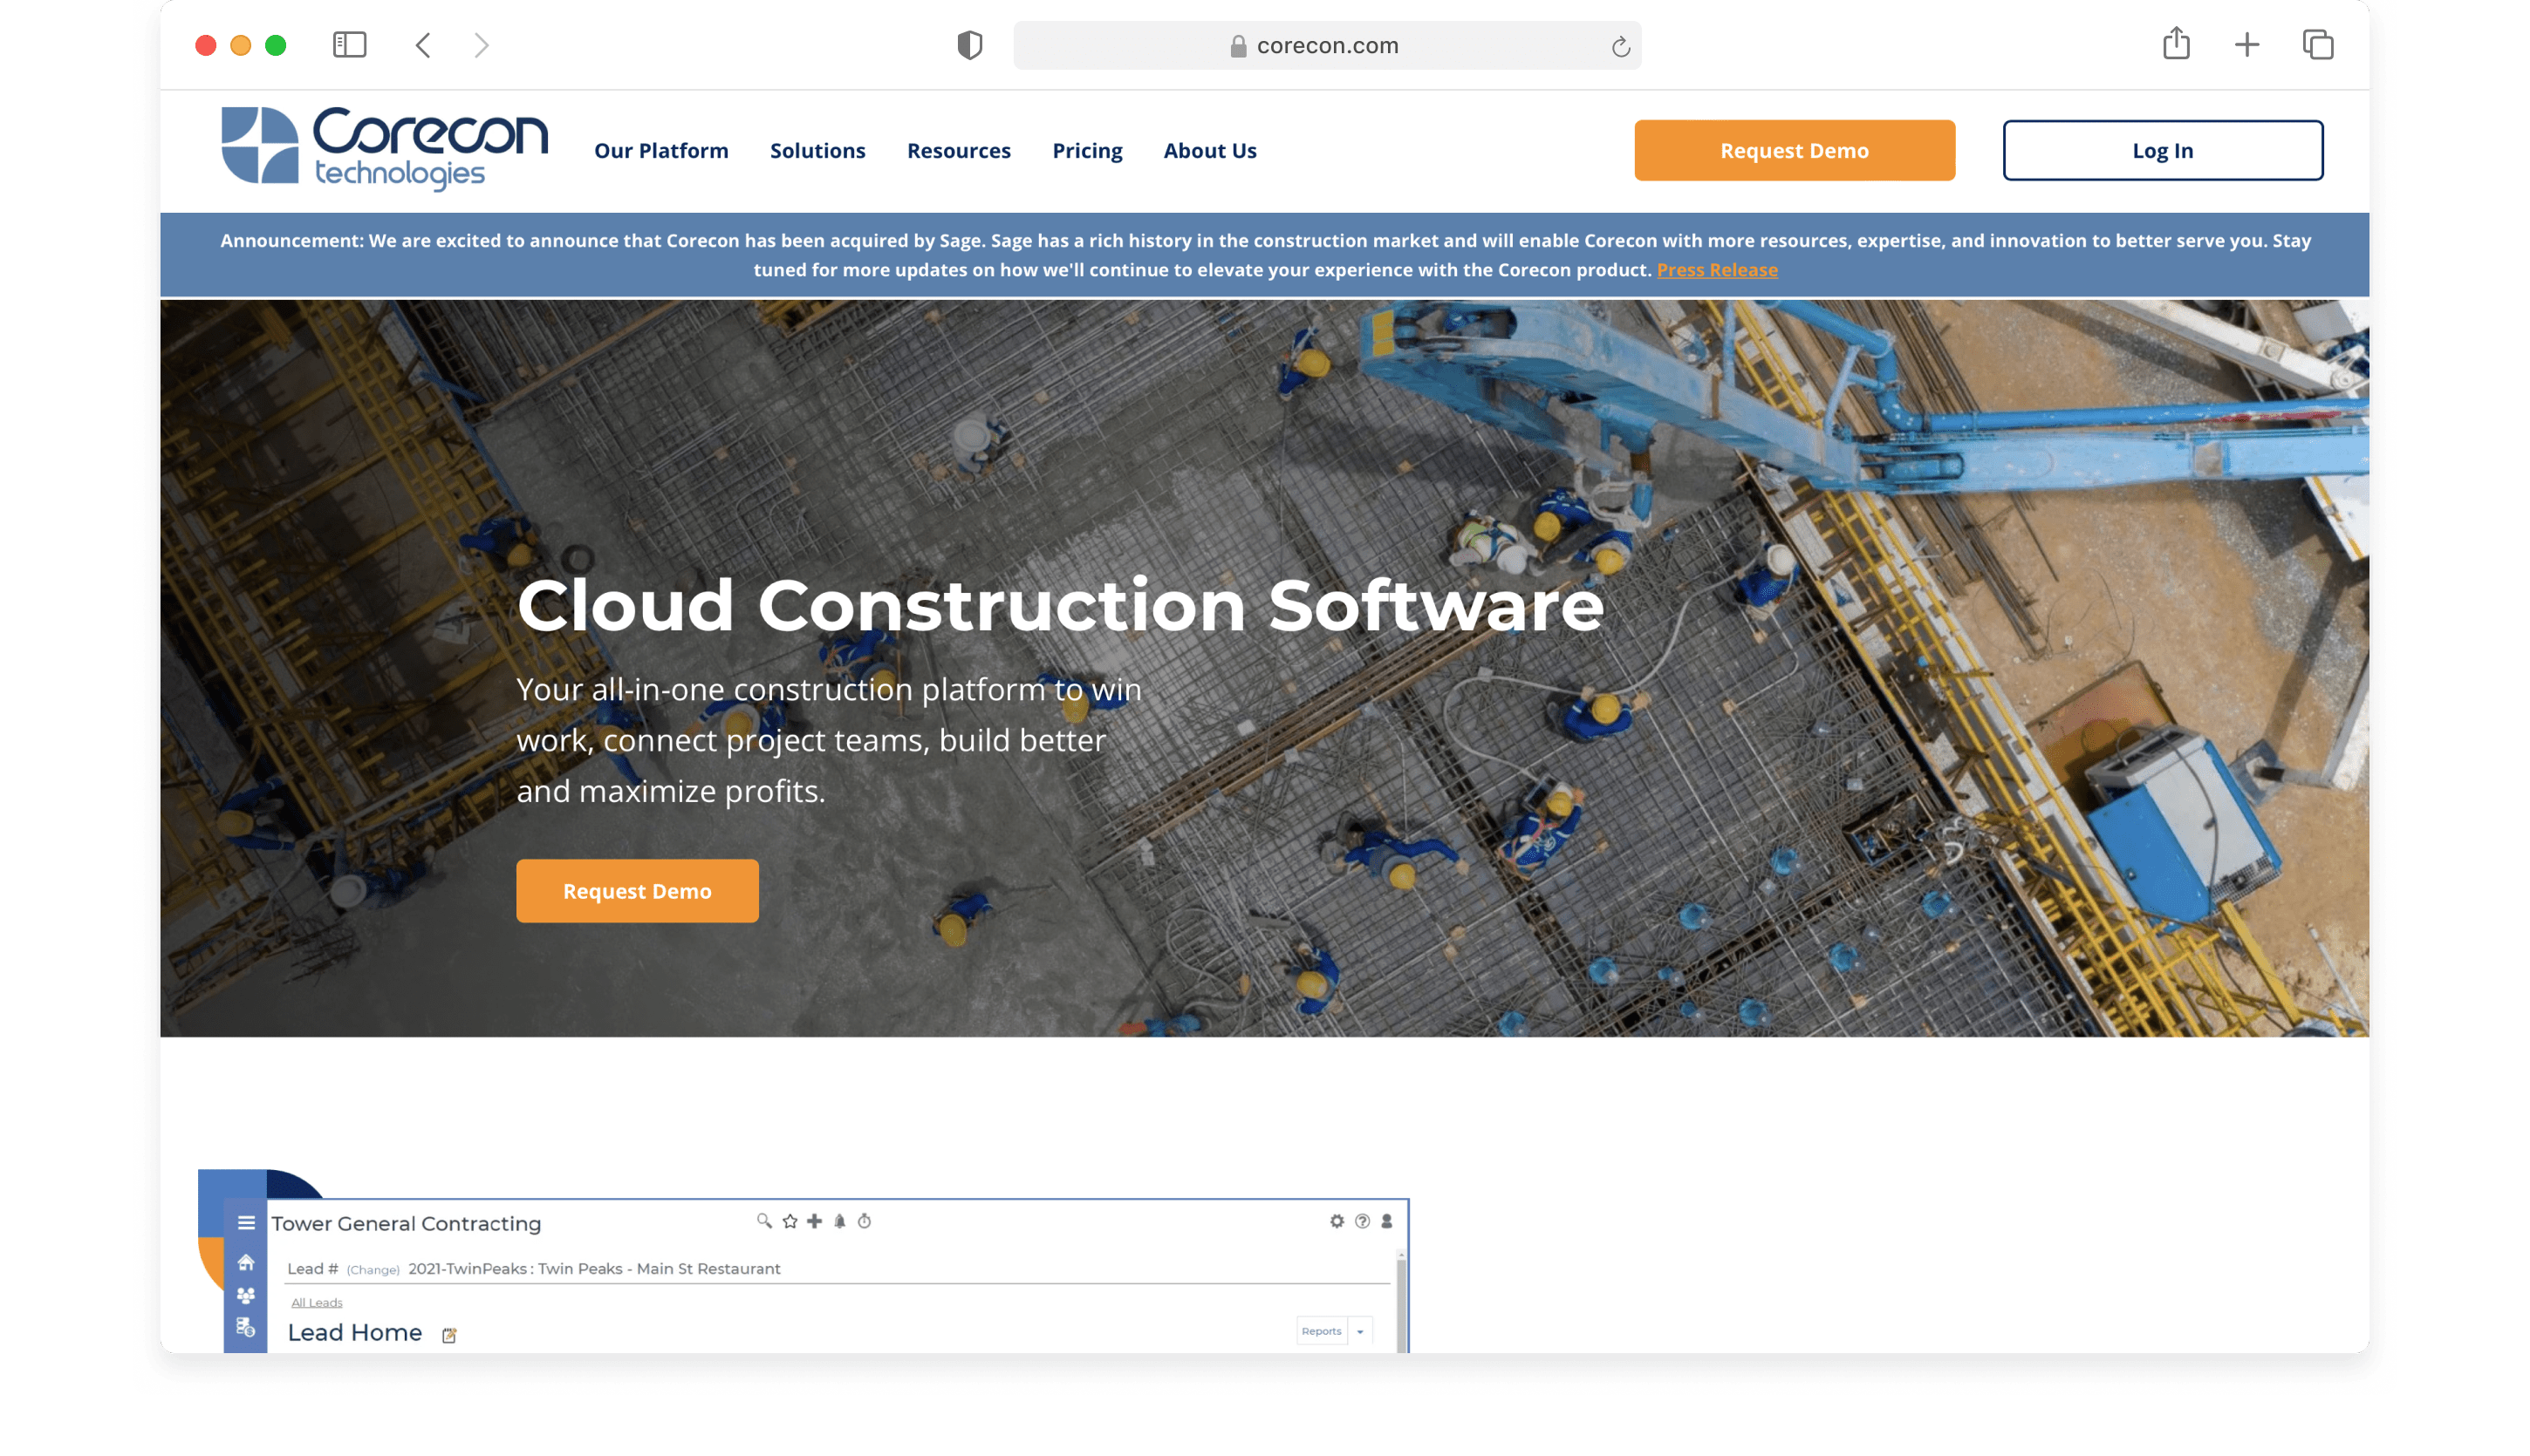2530x1456 pixels.
Task: Open the privacy report shield icon
Action: (968, 45)
